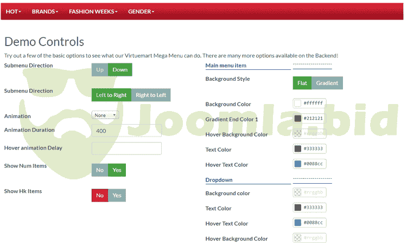407x246 pixels.
Task: Choose Gradient background style
Action: 327,83
